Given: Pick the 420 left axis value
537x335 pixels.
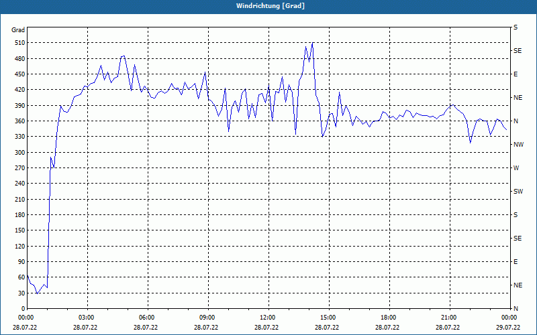Looking at the screenshot, I should pos(20,90).
